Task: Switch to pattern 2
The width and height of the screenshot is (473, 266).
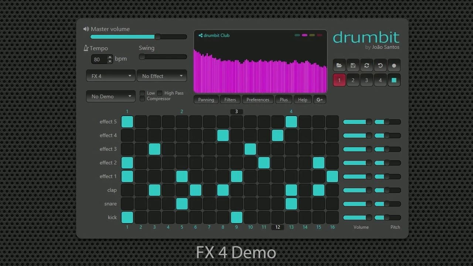Action: click(353, 80)
